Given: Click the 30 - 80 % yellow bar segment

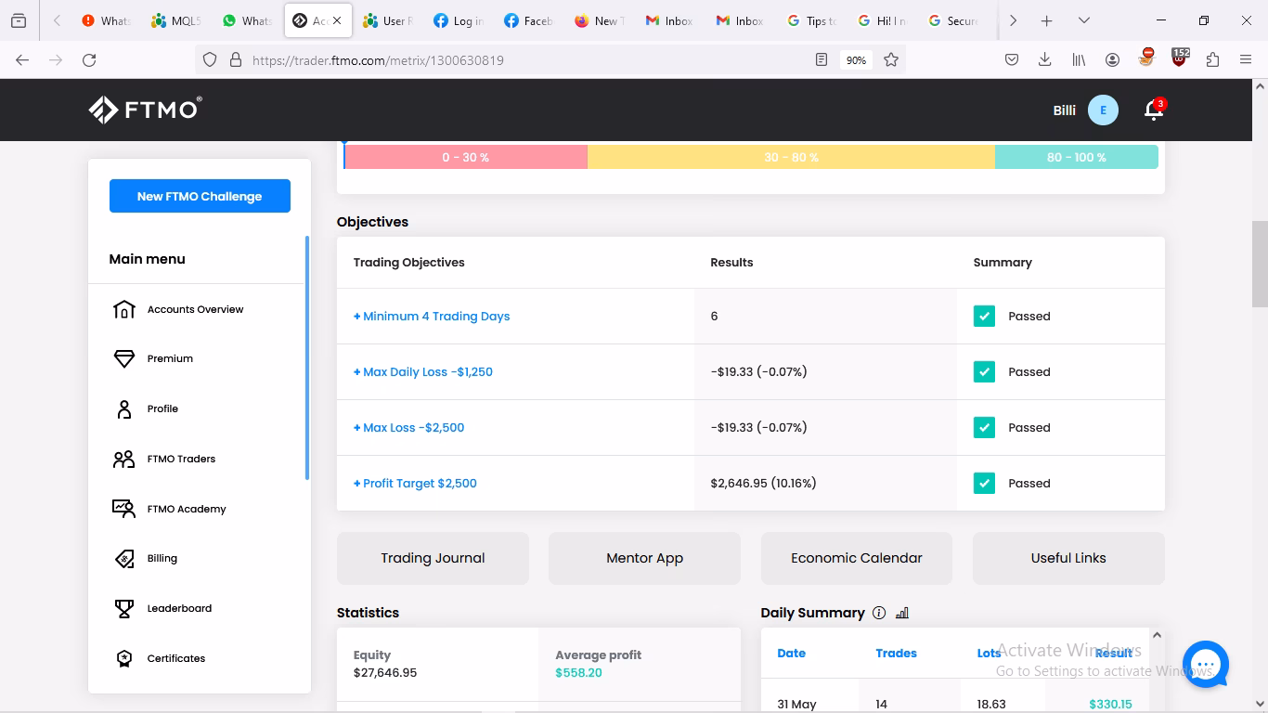Looking at the screenshot, I should [791, 157].
